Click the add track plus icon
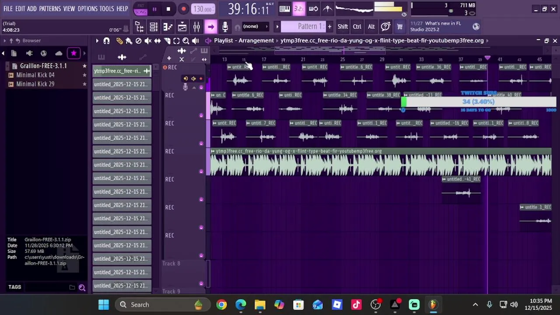 [x=169, y=58]
